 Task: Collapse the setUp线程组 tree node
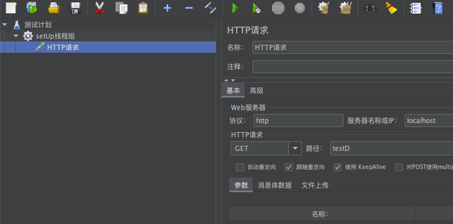[16, 36]
